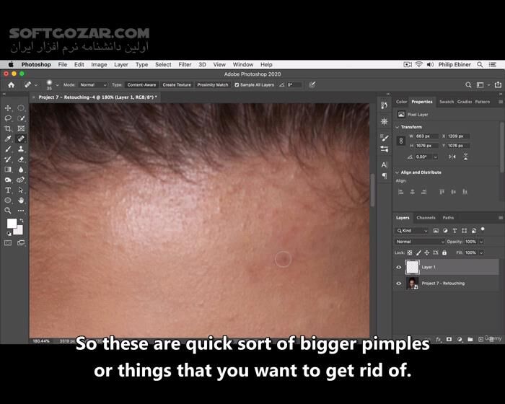Select the Hand tool
The height and width of the screenshot is (404, 505).
pyautogui.click(x=21, y=200)
